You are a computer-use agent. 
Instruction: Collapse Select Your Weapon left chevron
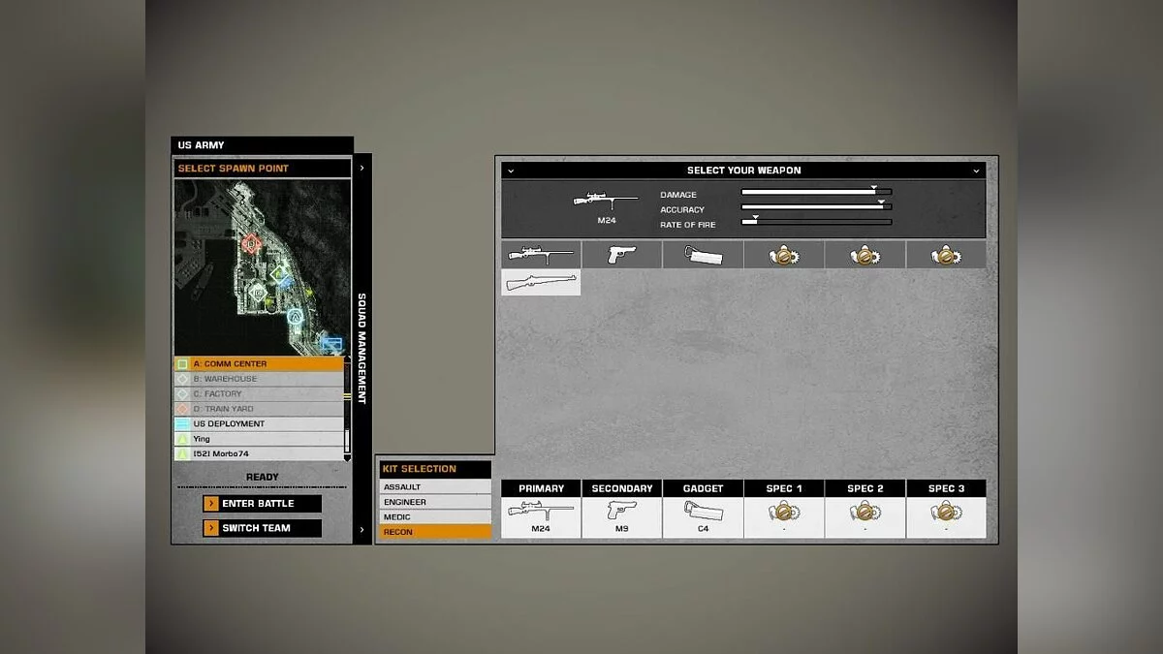click(511, 171)
